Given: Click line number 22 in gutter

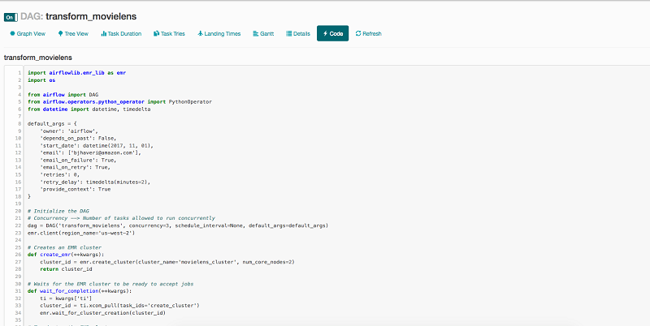Looking at the screenshot, I should (19, 226).
